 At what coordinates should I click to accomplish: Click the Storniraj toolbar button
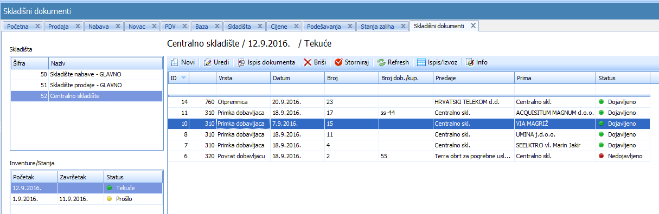(352, 62)
